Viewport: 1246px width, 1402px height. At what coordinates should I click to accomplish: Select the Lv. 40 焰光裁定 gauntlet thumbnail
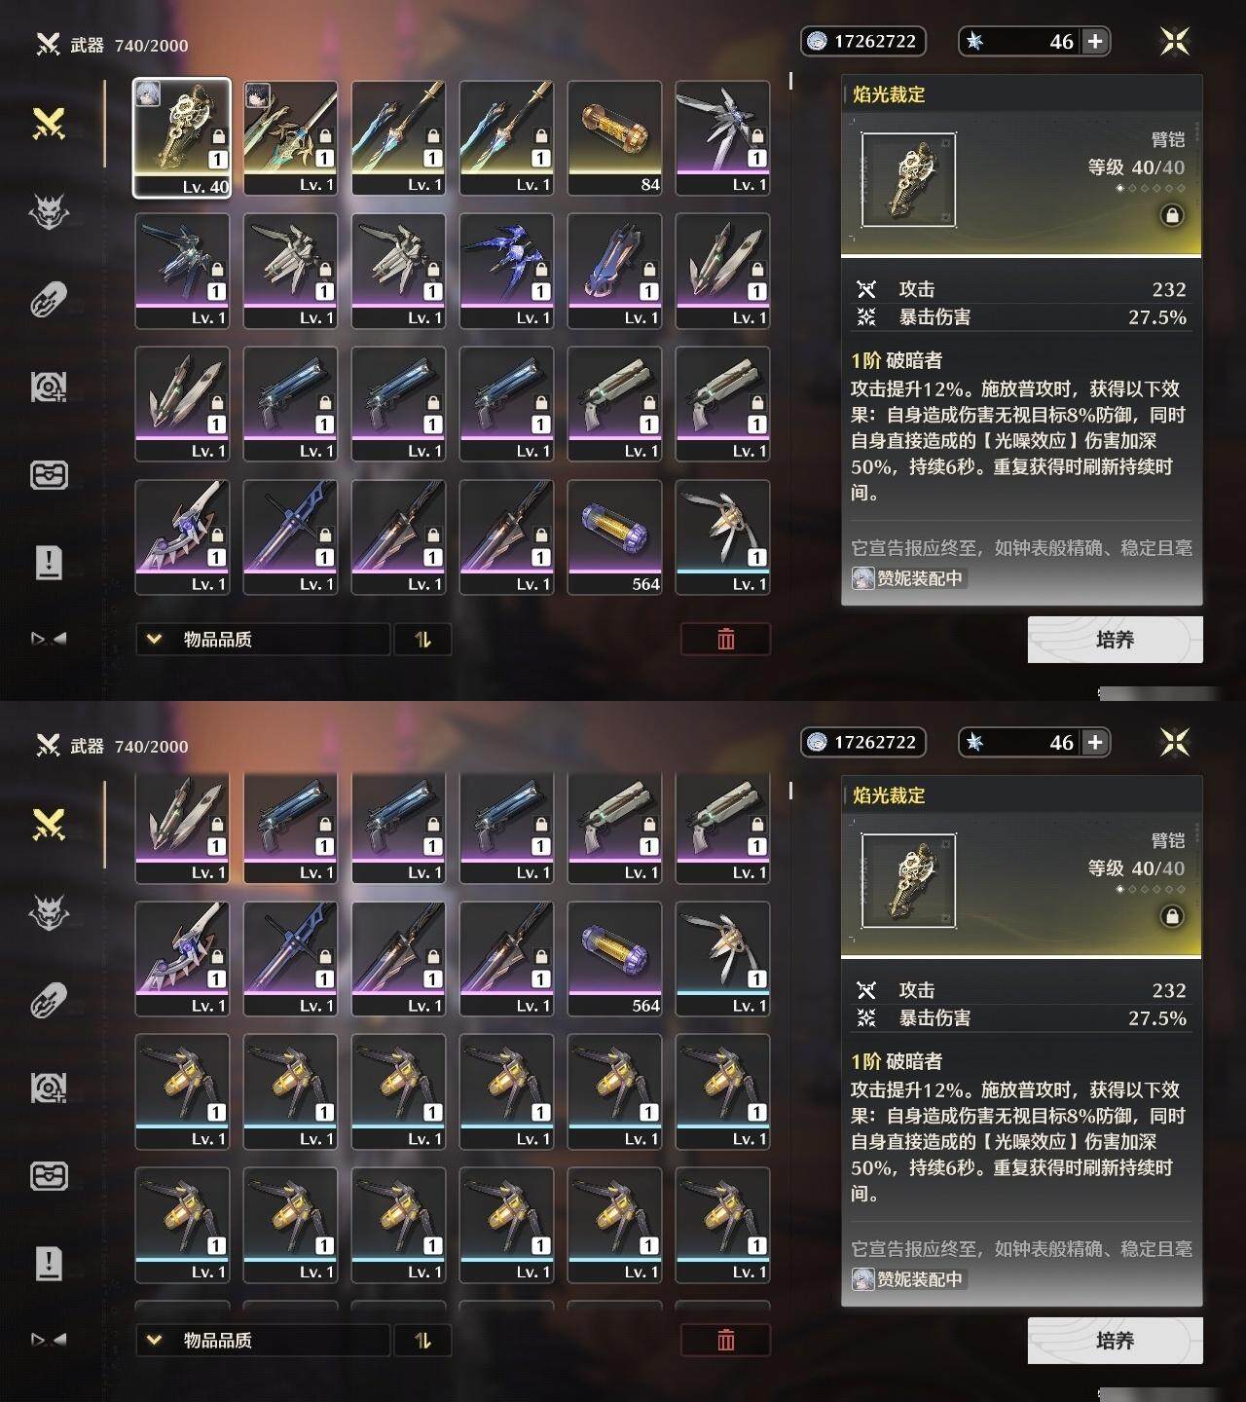coord(182,137)
